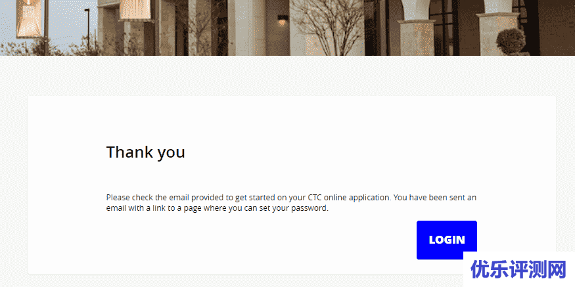Click the gray page background above the card
Viewport: 575px width, 287px height.
[288, 76]
